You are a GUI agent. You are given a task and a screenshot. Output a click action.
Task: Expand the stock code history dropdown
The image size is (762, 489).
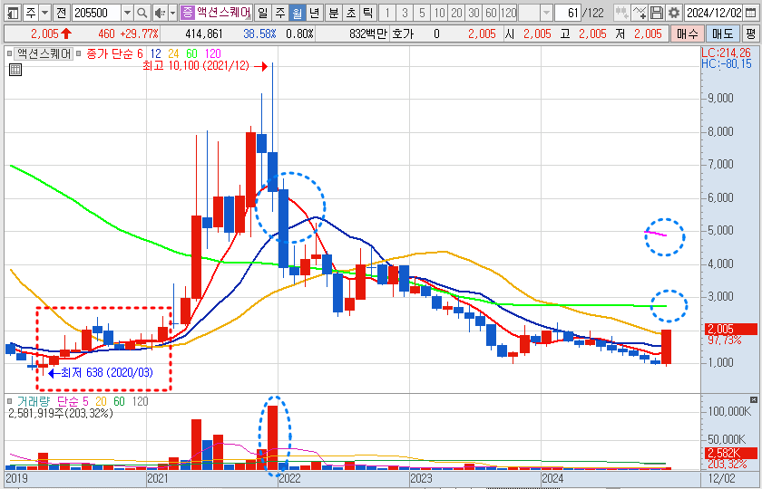tap(127, 13)
